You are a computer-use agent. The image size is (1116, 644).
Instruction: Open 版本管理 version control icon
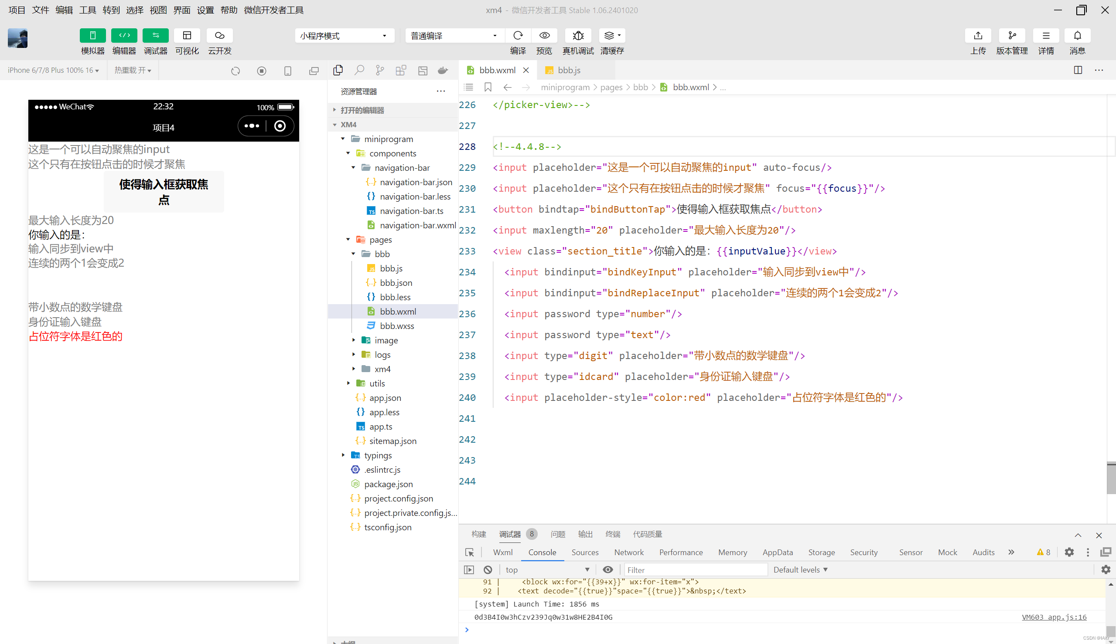coord(1011,35)
